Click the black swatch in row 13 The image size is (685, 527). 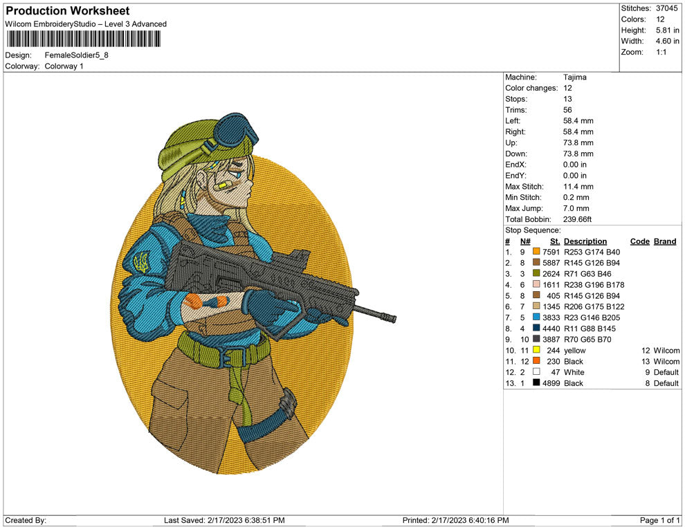coord(536,382)
